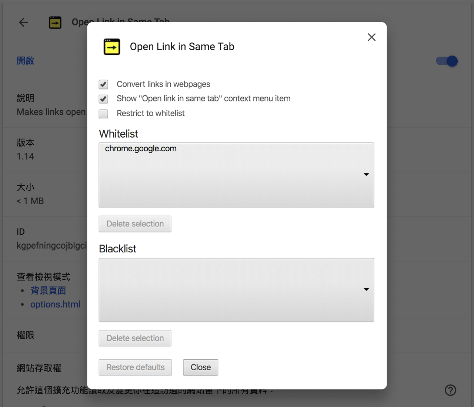The width and height of the screenshot is (474, 407).
Task: Expand the Whitelist dropdown arrow
Action: coord(366,175)
